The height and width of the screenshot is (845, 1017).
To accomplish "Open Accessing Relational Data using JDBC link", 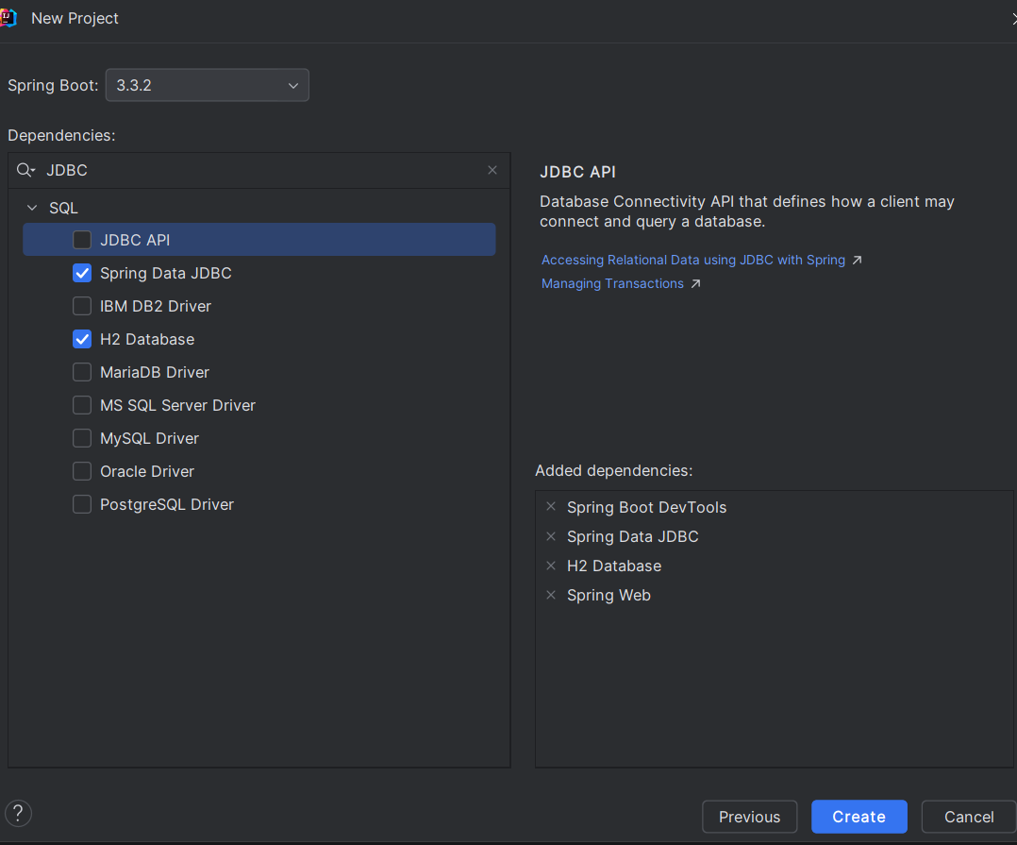I will coord(693,260).
